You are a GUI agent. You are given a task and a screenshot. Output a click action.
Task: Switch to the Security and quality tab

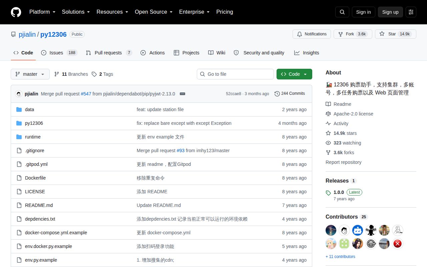(259, 53)
